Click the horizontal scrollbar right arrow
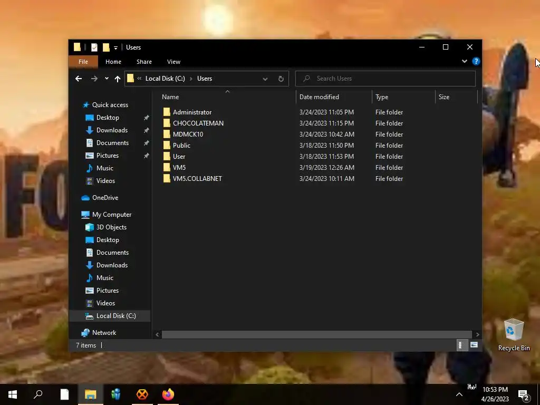This screenshot has height=405, width=540. click(477, 334)
